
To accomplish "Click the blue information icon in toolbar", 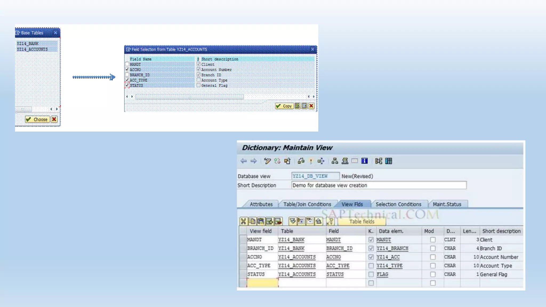I will [x=364, y=161].
